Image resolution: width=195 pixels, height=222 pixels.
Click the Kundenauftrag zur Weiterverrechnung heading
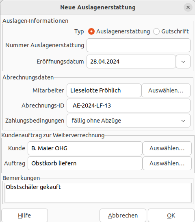[x=53, y=135]
